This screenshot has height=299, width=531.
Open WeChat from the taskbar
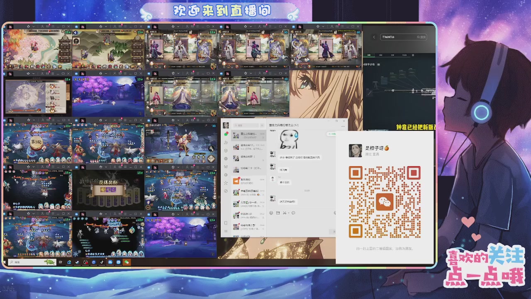(x=127, y=262)
